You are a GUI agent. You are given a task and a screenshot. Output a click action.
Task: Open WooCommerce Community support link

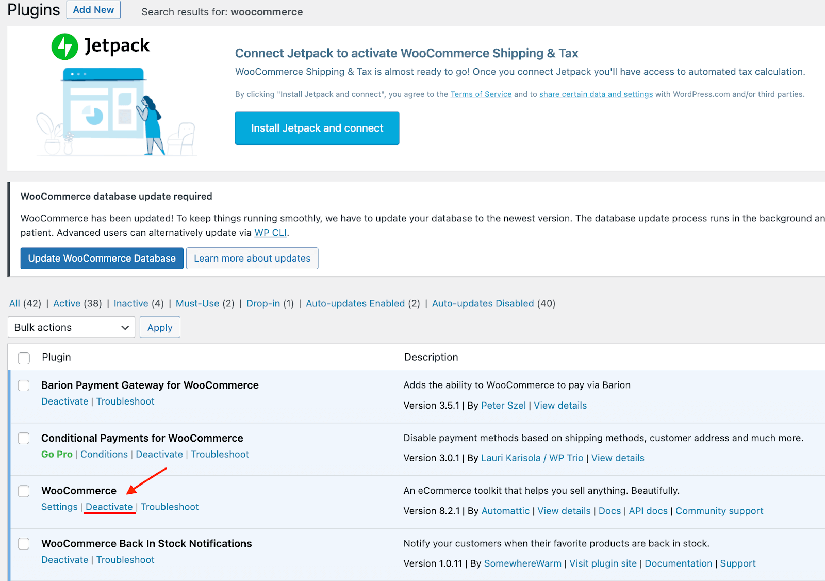[x=719, y=511]
